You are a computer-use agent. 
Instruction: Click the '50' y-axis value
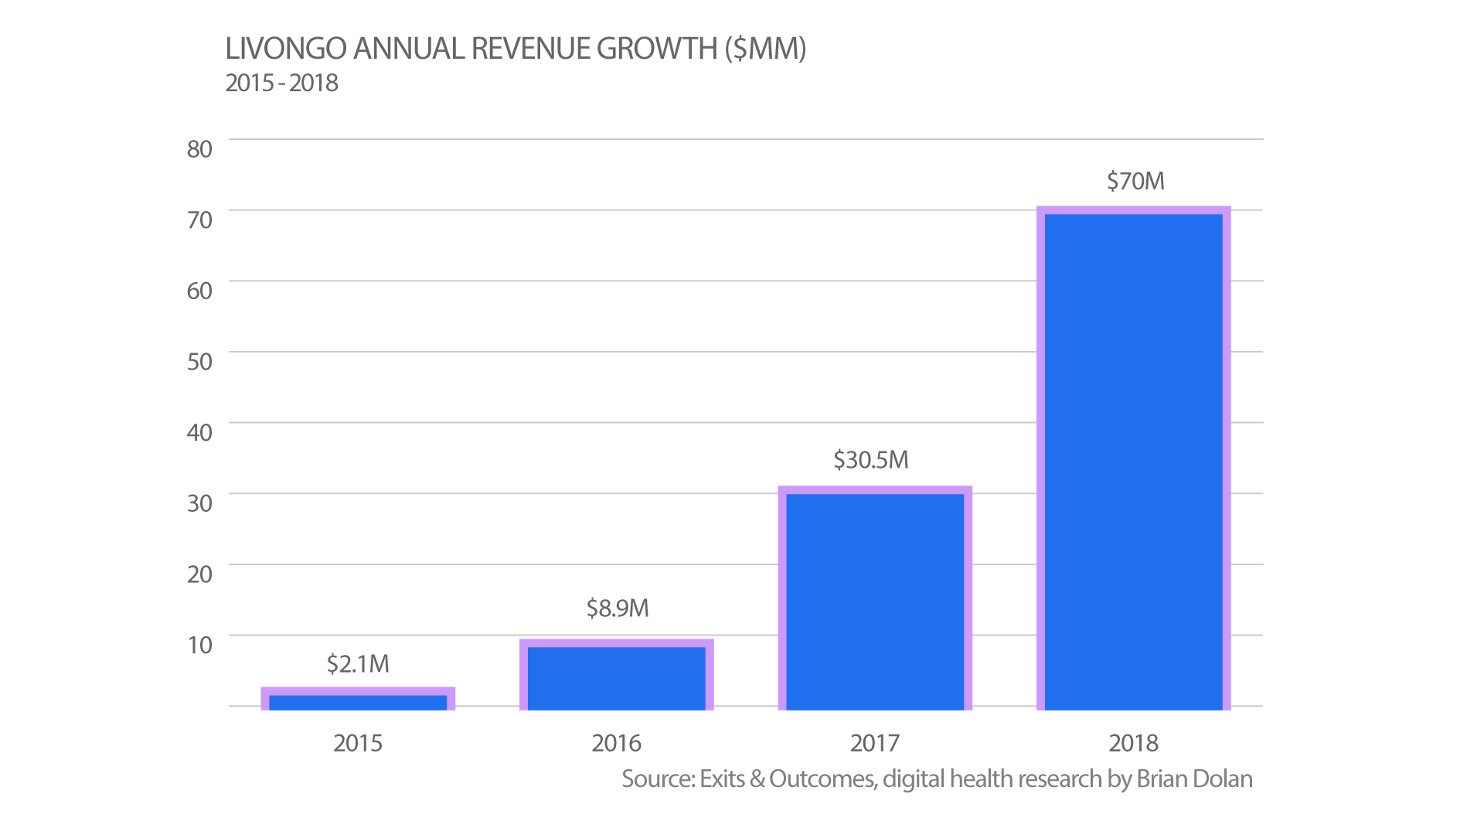click(x=199, y=362)
